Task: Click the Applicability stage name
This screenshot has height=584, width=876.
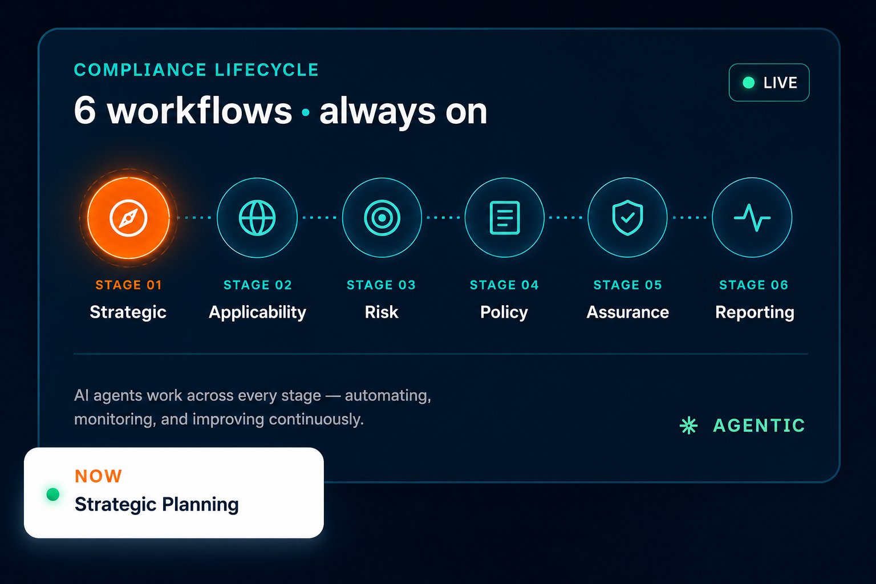Action: (258, 313)
